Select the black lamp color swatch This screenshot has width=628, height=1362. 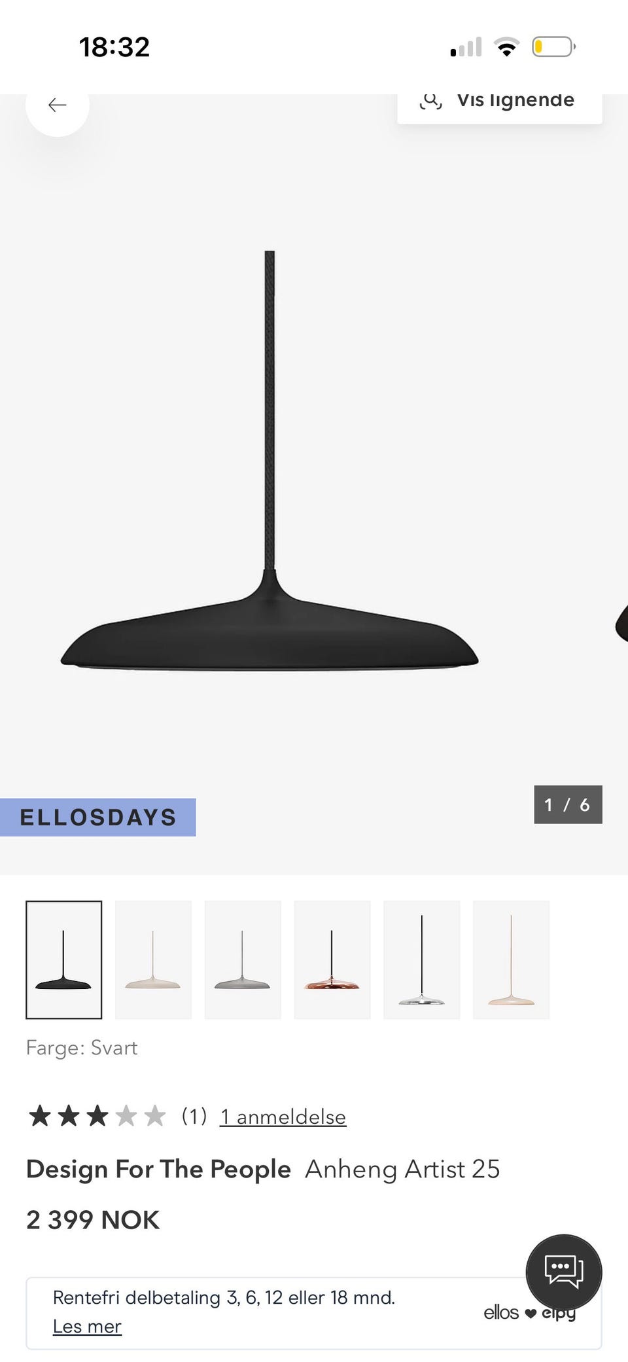tap(63, 959)
